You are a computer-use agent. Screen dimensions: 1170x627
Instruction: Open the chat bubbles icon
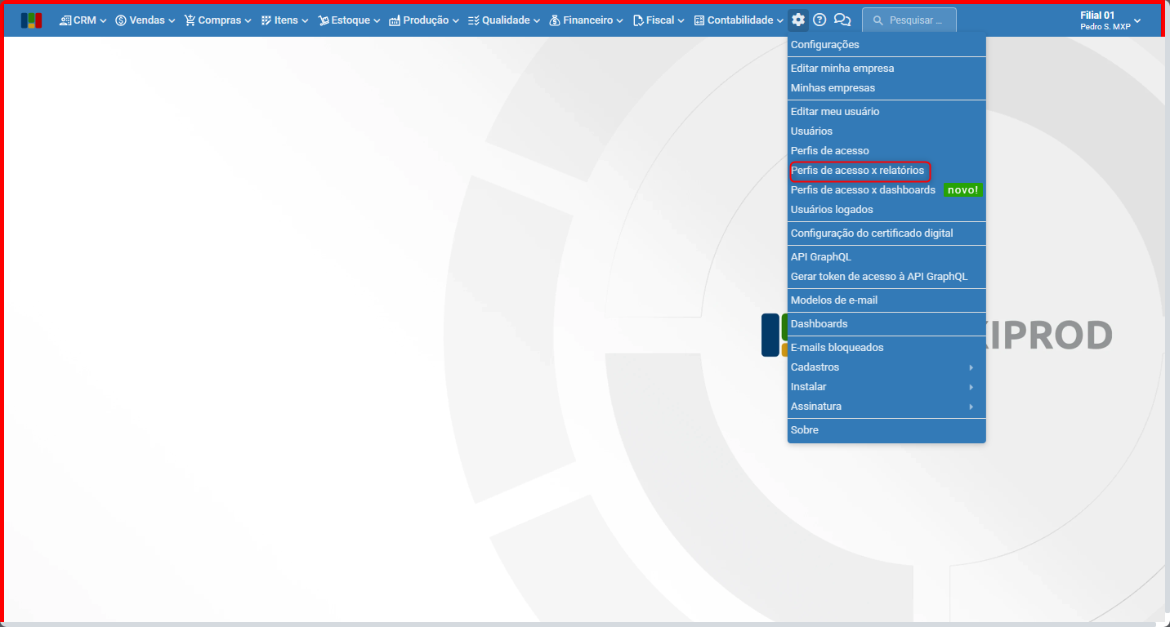tap(842, 20)
